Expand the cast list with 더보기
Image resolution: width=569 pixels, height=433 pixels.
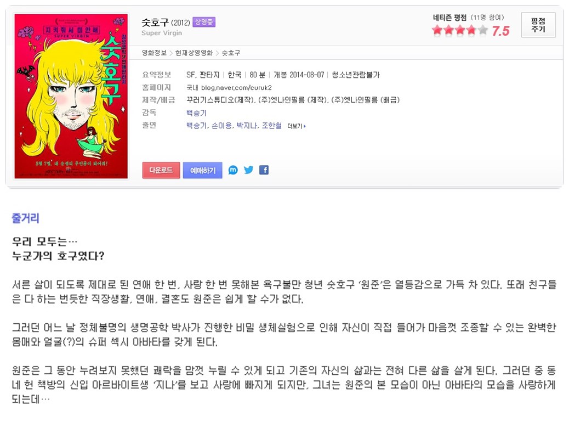[x=297, y=126]
